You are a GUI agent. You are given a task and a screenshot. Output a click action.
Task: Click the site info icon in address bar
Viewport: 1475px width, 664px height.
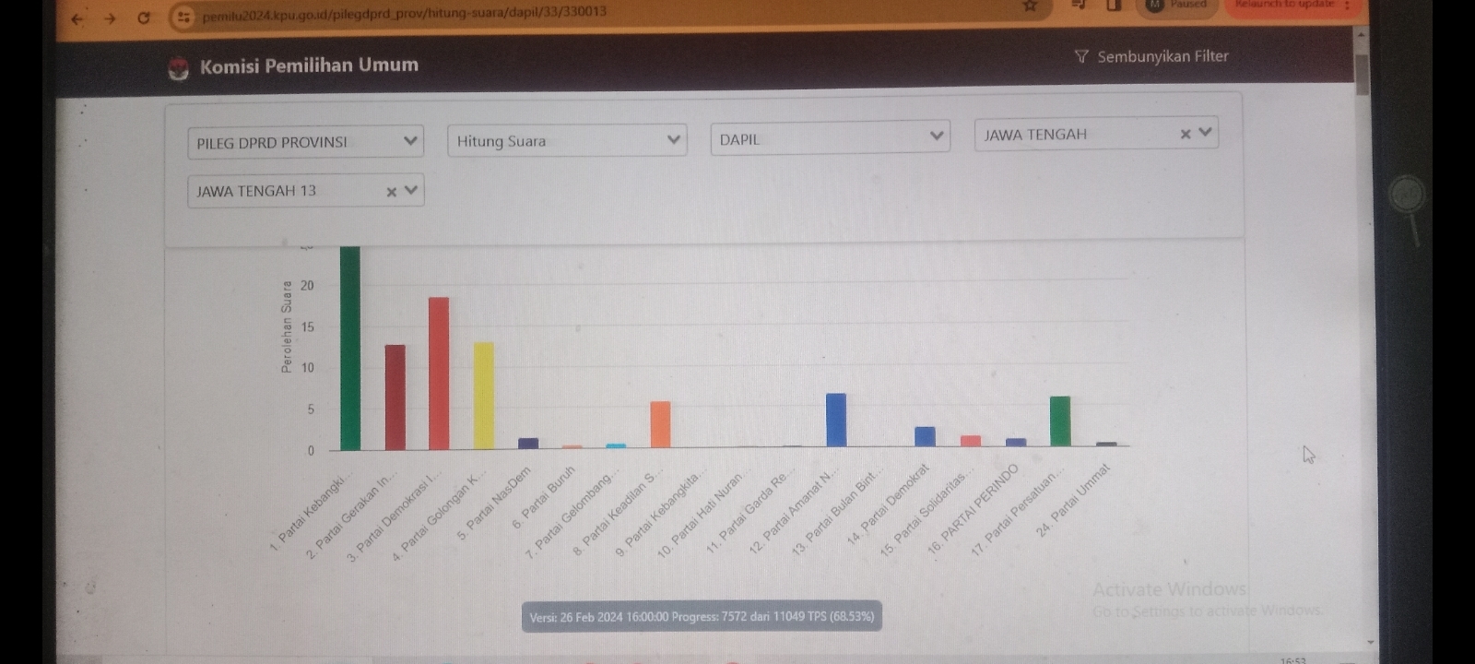coord(184,17)
